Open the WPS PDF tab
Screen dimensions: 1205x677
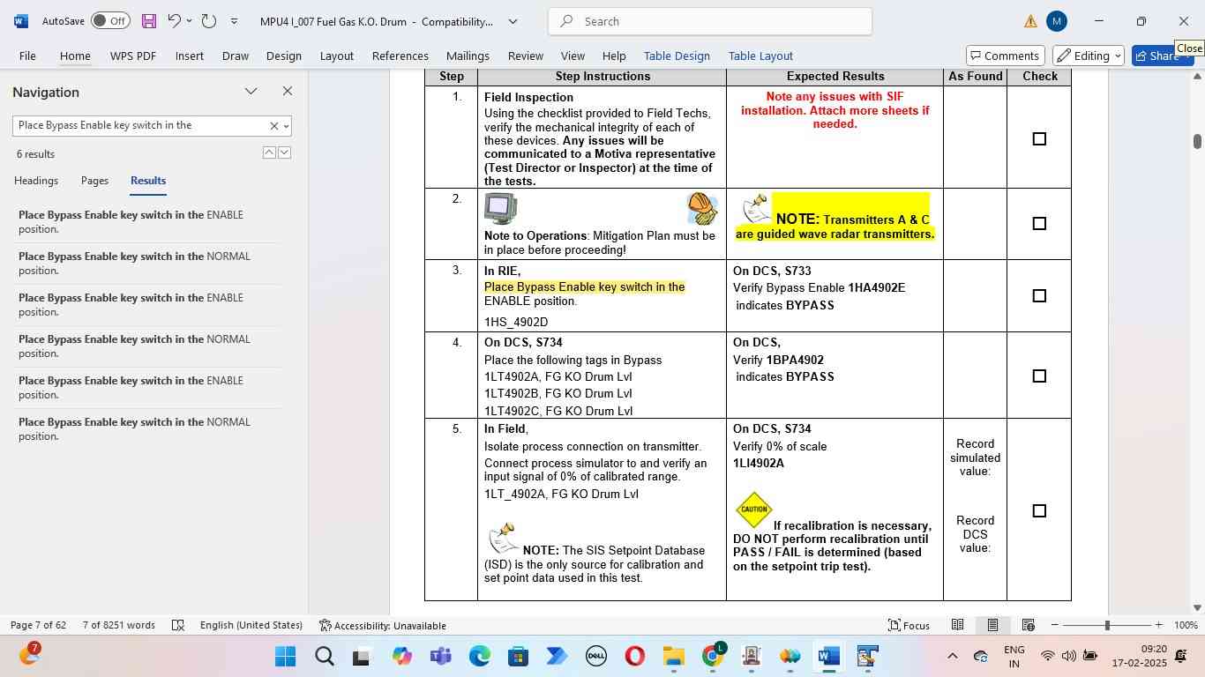tap(133, 56)
